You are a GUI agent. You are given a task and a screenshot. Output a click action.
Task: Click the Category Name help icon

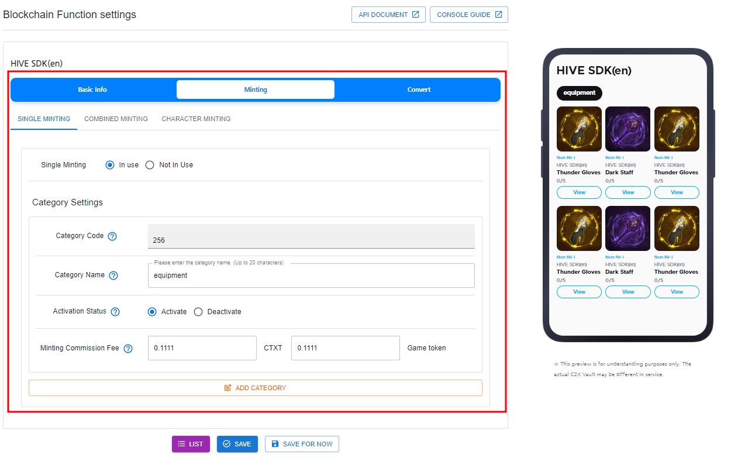[113, 276]
